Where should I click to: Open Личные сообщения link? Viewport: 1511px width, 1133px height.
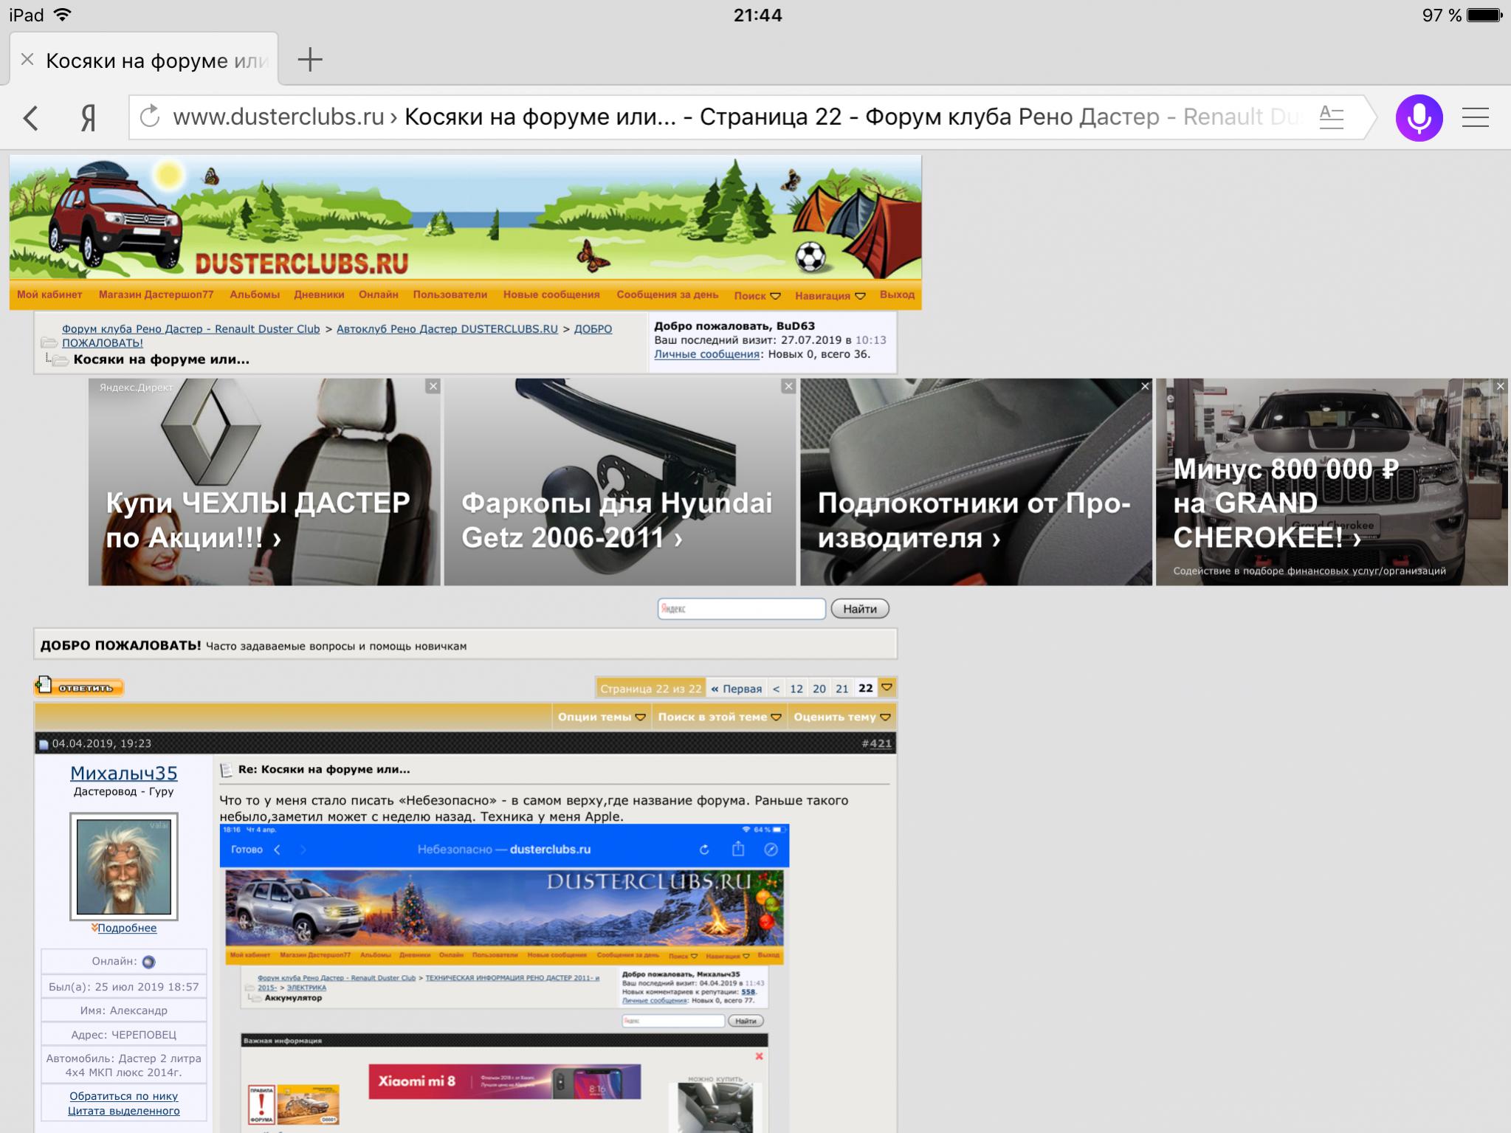(706, 354)
